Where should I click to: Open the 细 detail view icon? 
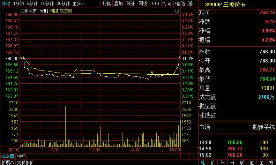point(222,162)
